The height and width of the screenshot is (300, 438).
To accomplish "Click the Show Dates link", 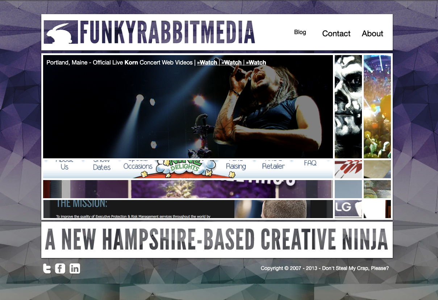I will click(x=101, y=163).
